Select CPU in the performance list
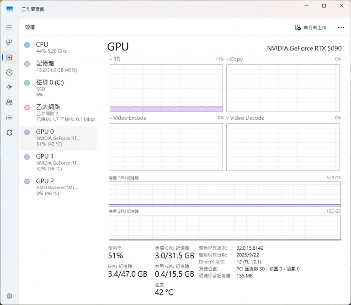The height and width of the screenshot is (305, 351). click(58, 48)
